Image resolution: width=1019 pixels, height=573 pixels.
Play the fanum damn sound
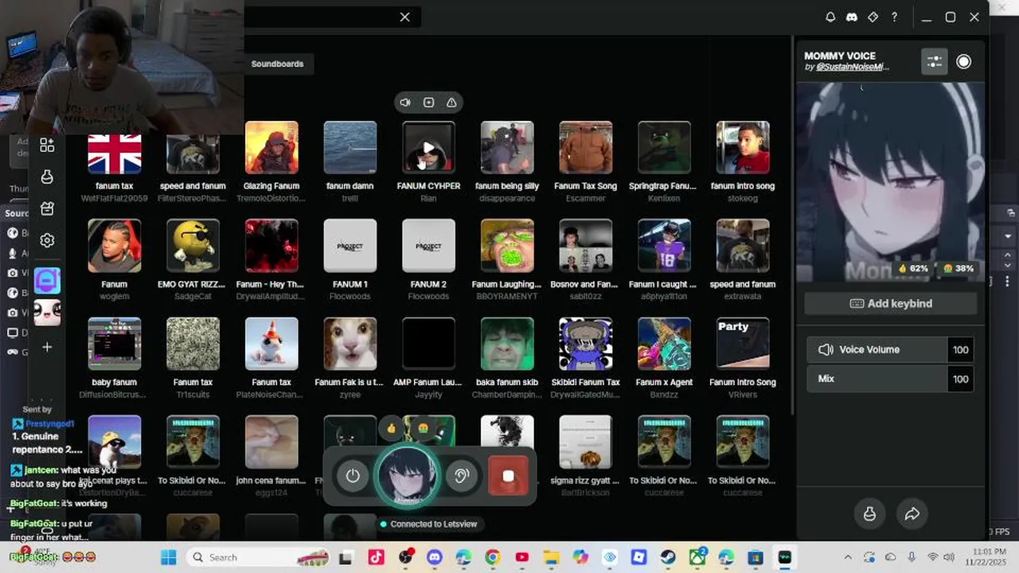tap(350, 147)
